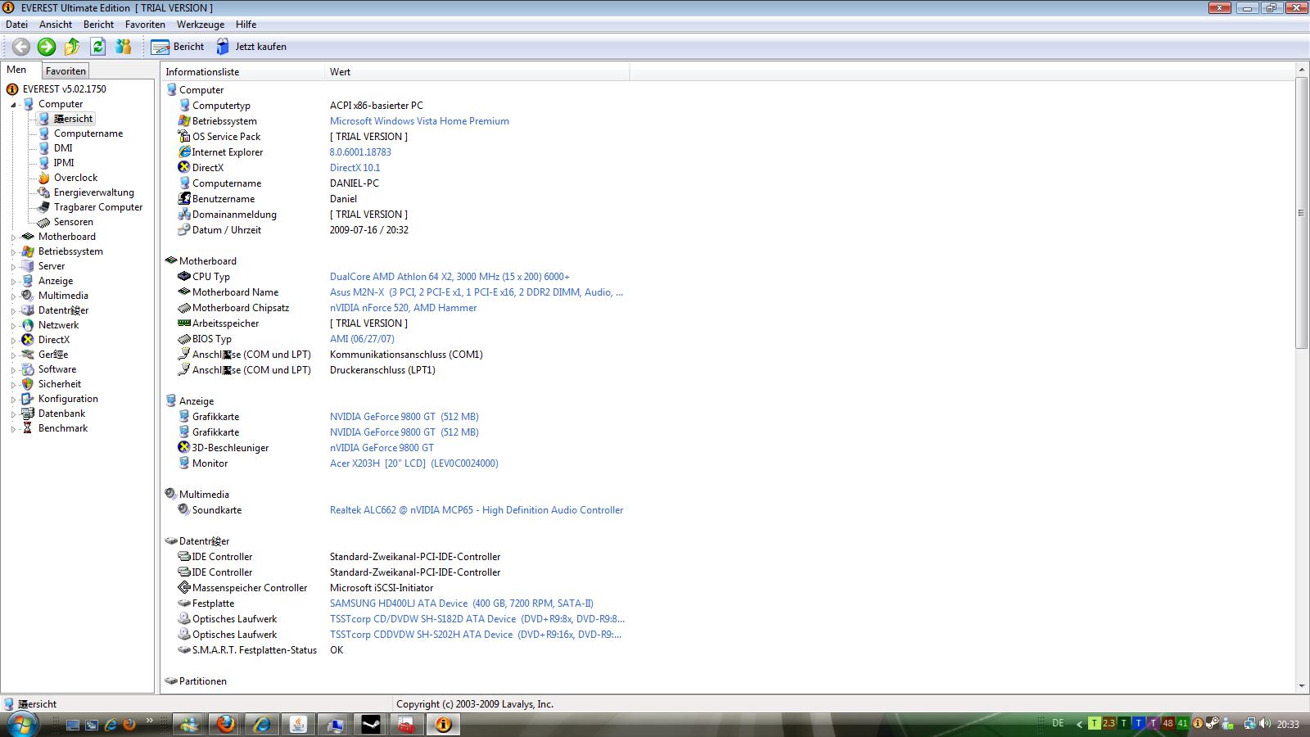Click the Software icon in the sidebar tree

(28, 369)
